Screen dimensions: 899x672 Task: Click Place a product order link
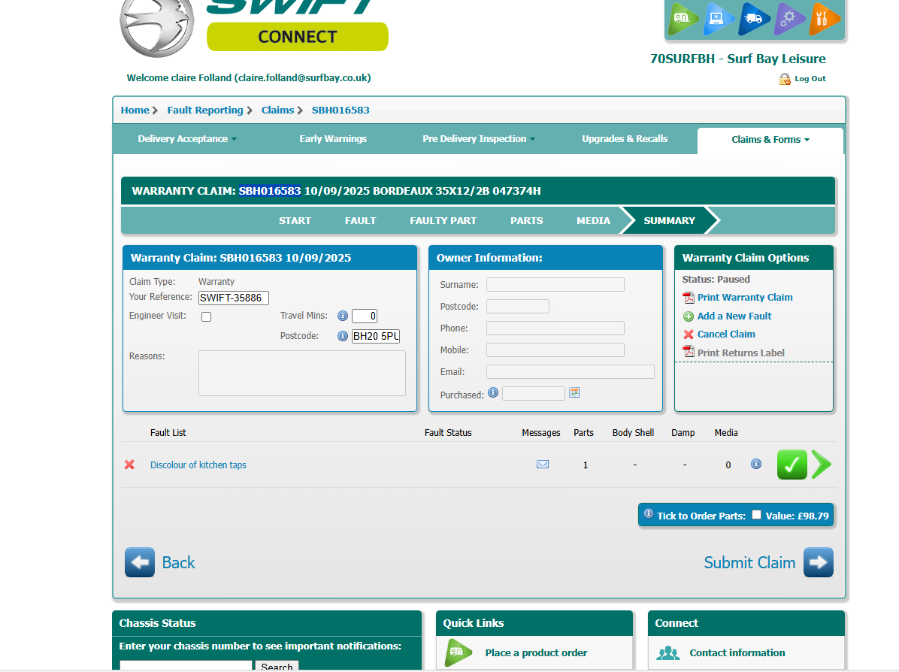(536, 653)
